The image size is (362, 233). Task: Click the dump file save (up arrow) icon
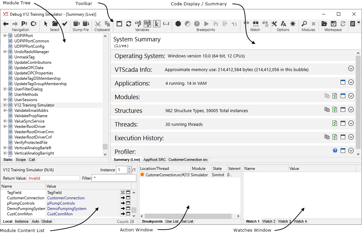[77, 24]
